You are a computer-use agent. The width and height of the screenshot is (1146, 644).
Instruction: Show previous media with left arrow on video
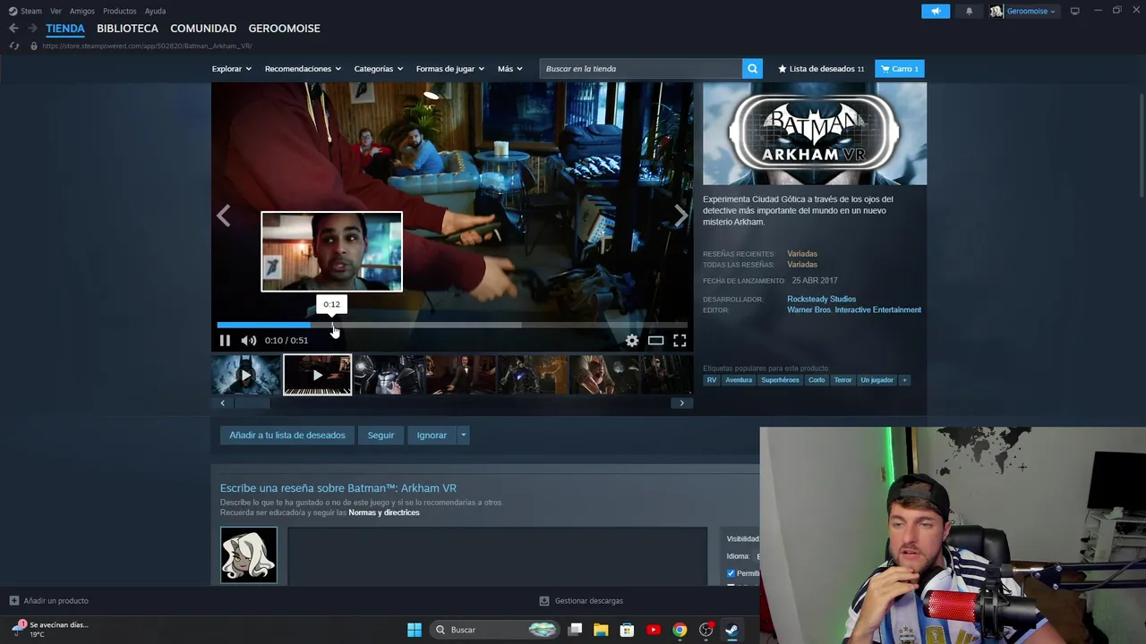point(224,216)
